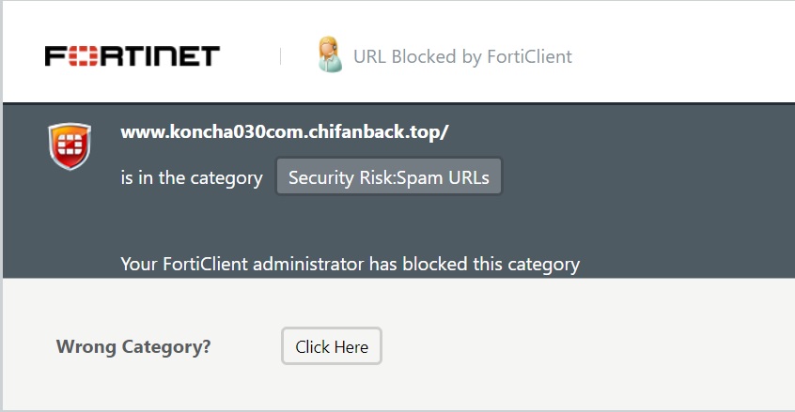Click the headset person icon in header
795x412 pixels.
330,55
